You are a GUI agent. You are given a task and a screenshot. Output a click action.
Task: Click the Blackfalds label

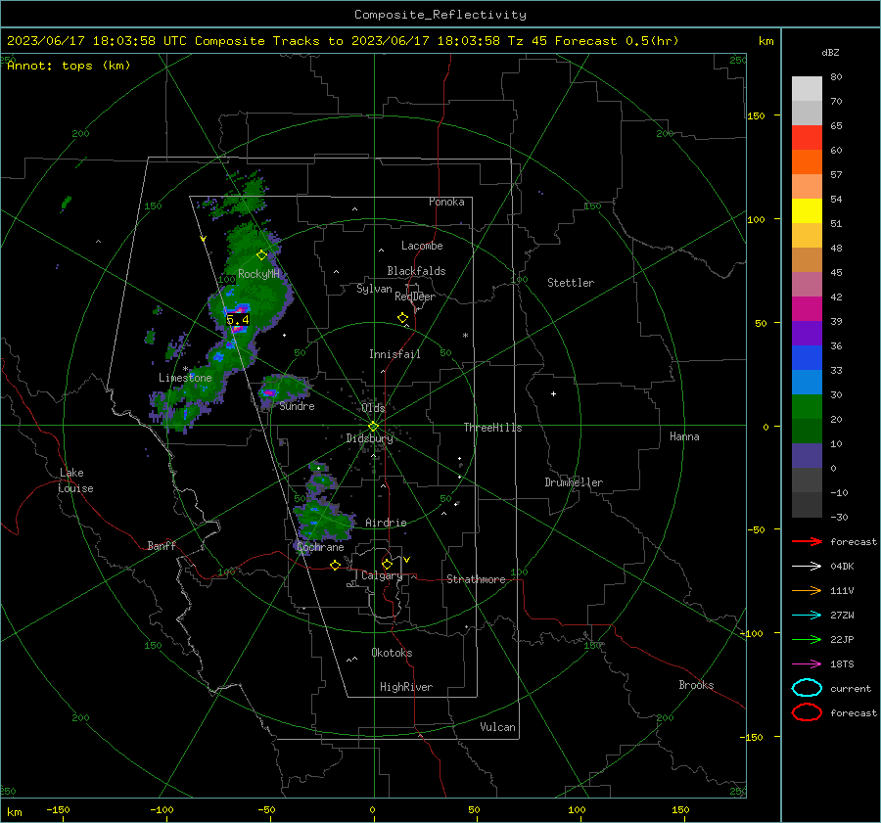(416, 271)
